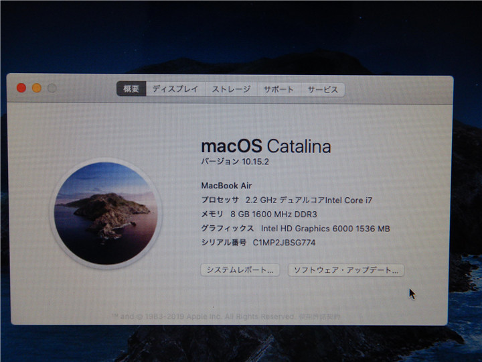Click processor value 2.2 GHz Intel Core i7

[309, 200]
